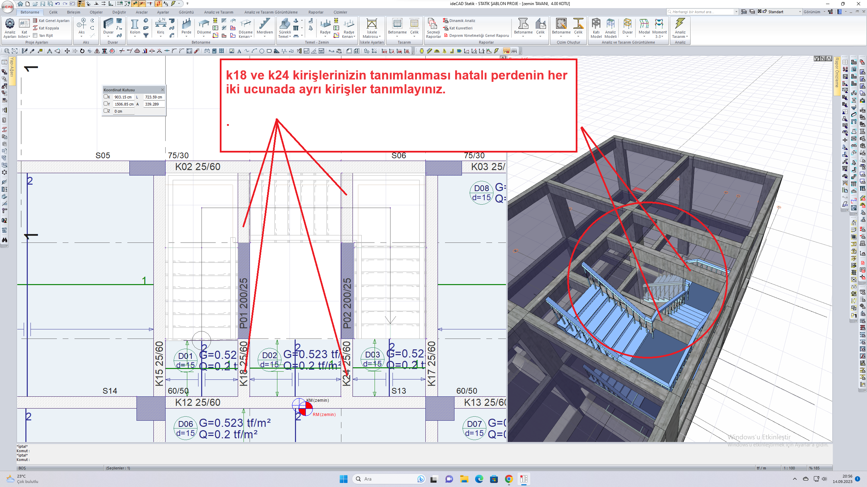This screenshot has width=867, height=487.
Task: Click % 185 zoom in status bar
Action: (814, 468)
